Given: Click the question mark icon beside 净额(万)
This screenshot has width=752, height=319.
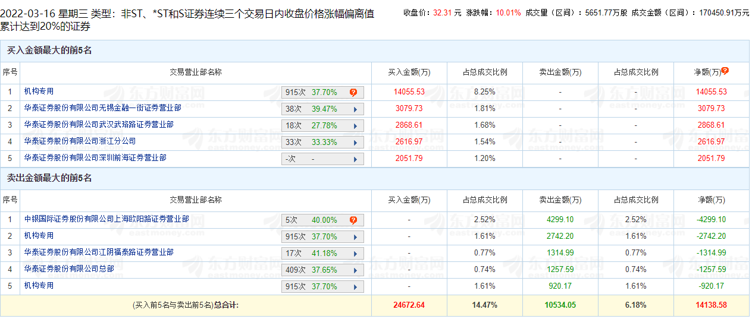Looking at the screenshot, I should click(725, 71).
